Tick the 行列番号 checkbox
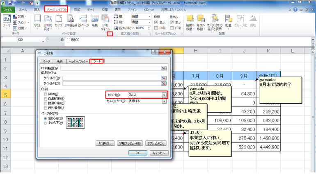This screenshot has height=174, width=316. point(46,108)
